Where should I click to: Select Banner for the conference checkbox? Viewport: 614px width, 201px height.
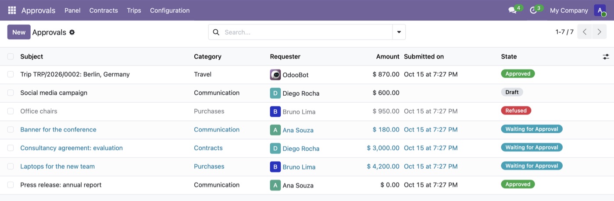(11, 129)
